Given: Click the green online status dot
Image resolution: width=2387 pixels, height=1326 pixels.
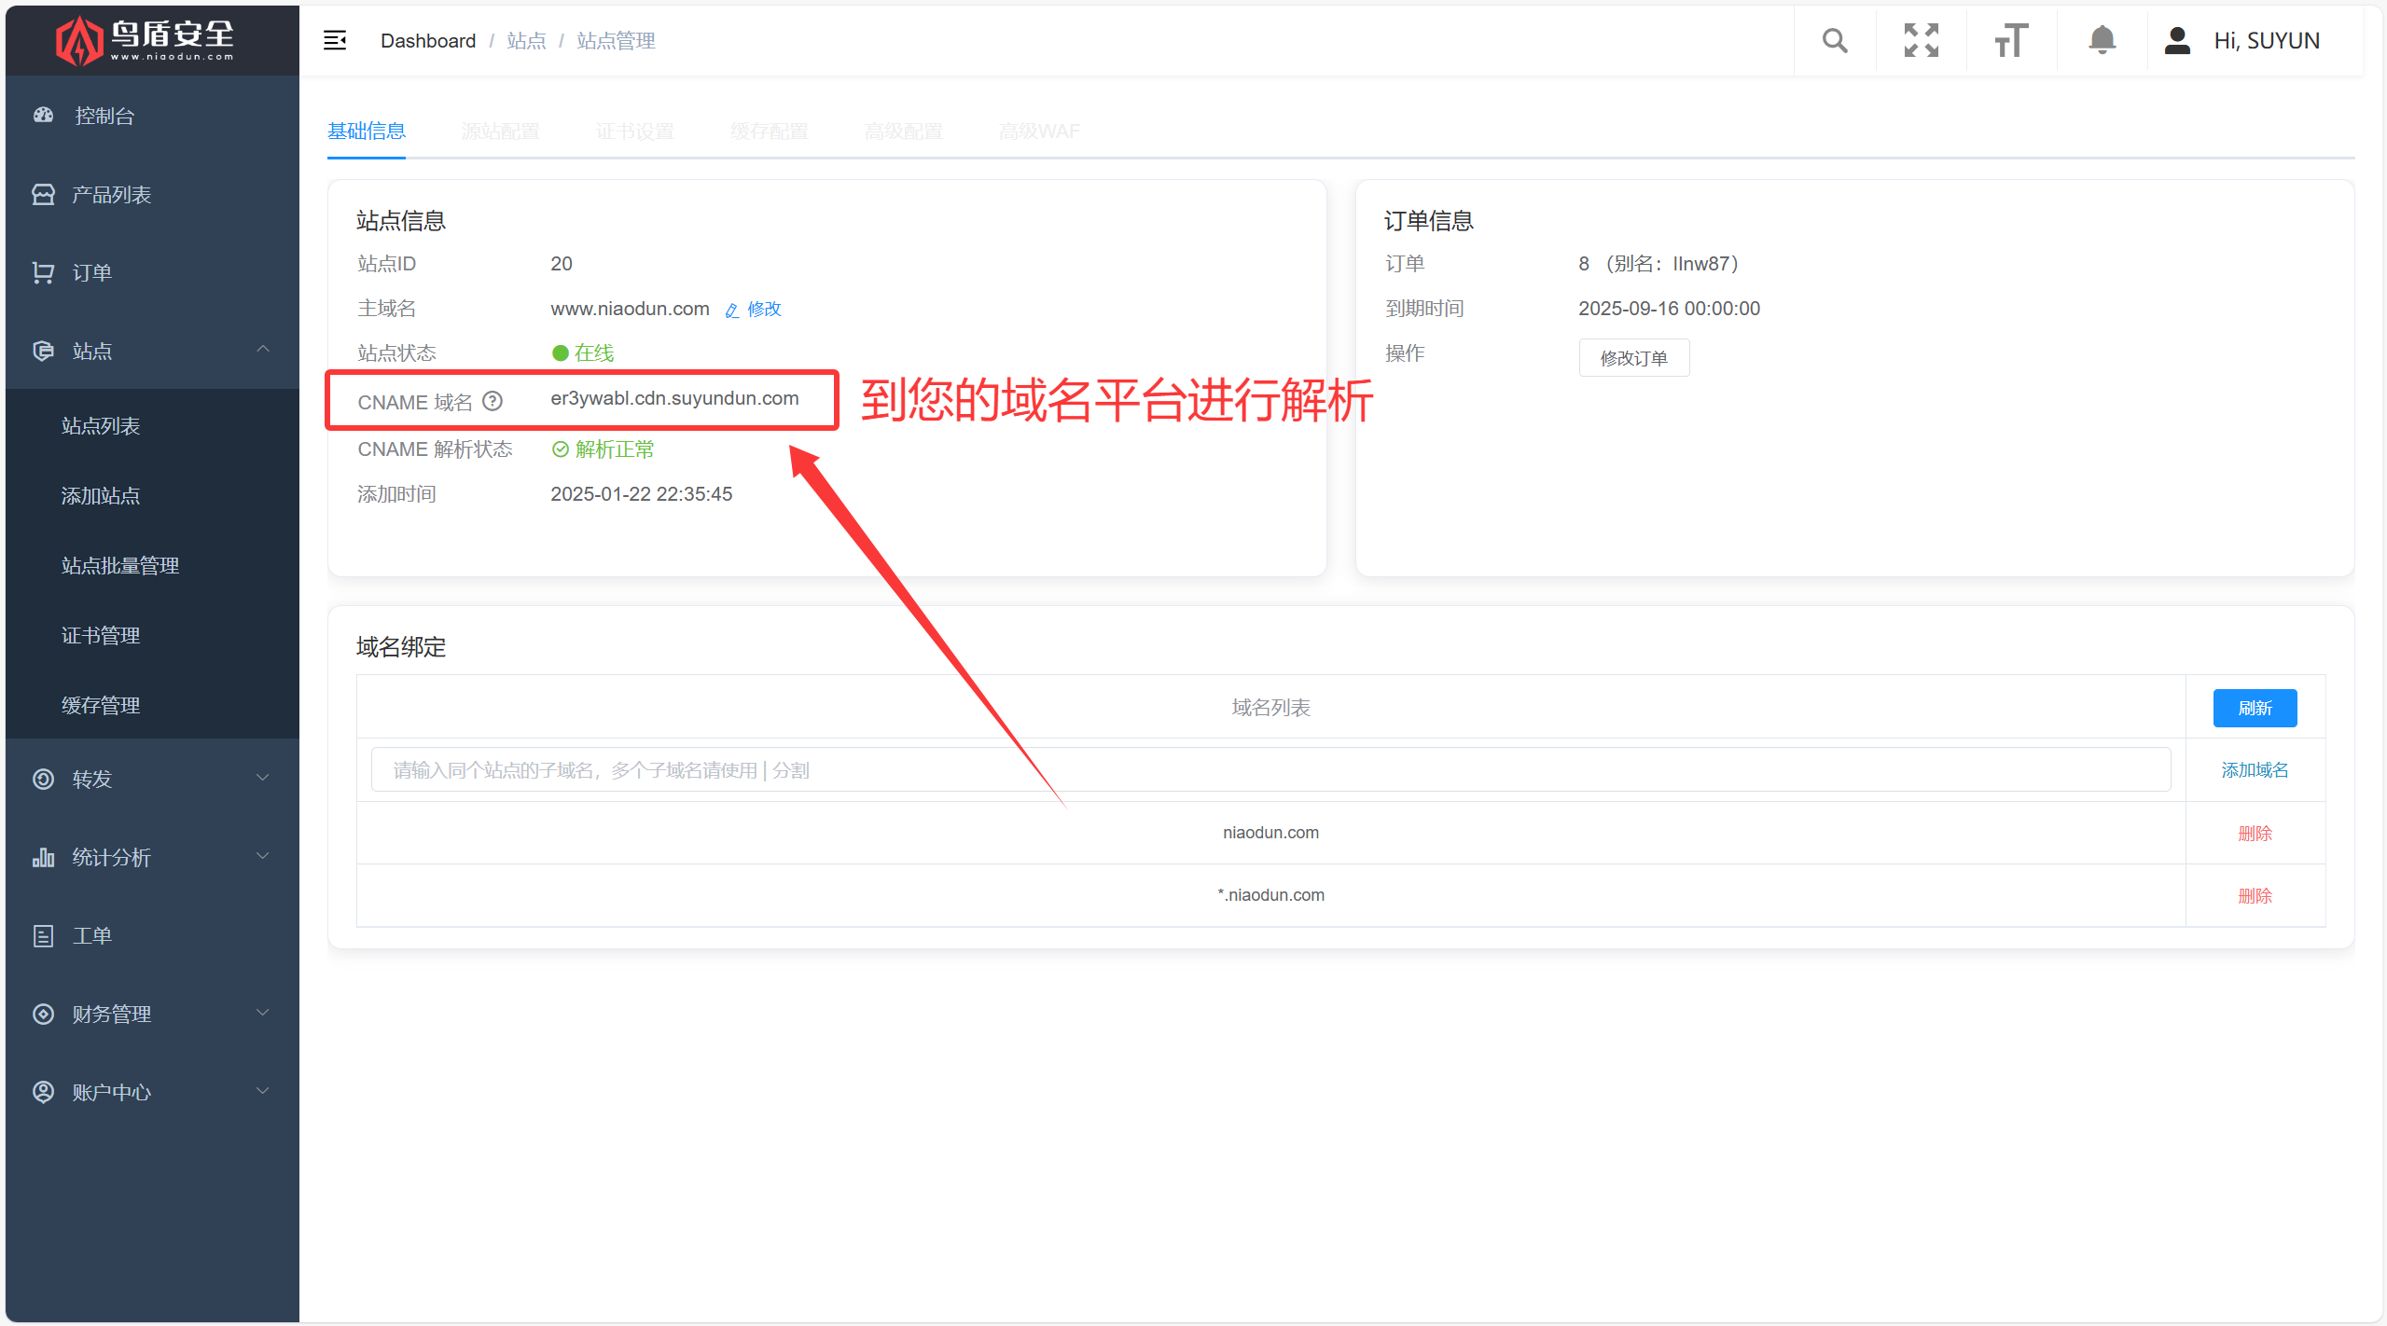Looking at the screenshot, I should coord(561,352).
